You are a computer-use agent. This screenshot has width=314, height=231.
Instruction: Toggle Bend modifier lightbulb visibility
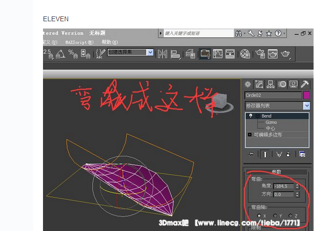[250, 116]
